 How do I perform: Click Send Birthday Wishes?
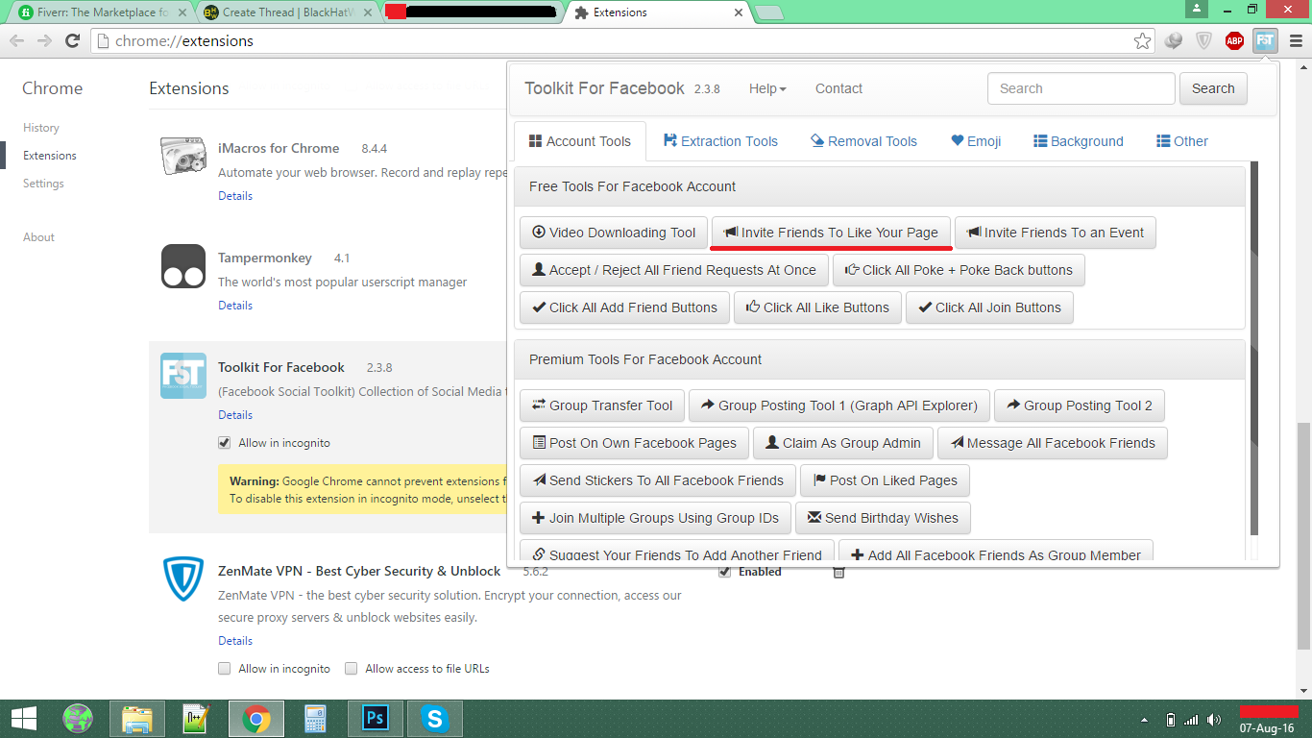pos(884,518)
